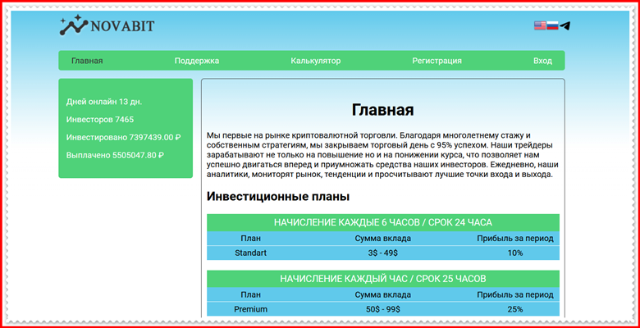Open the Telegram channel icon
This screenshot has height=328, width=640.
click(565, 25)
